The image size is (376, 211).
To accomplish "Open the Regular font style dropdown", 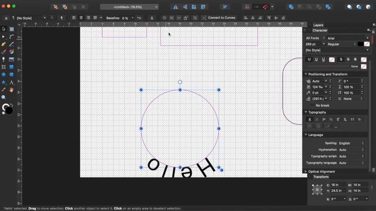I will coord(342,45).
